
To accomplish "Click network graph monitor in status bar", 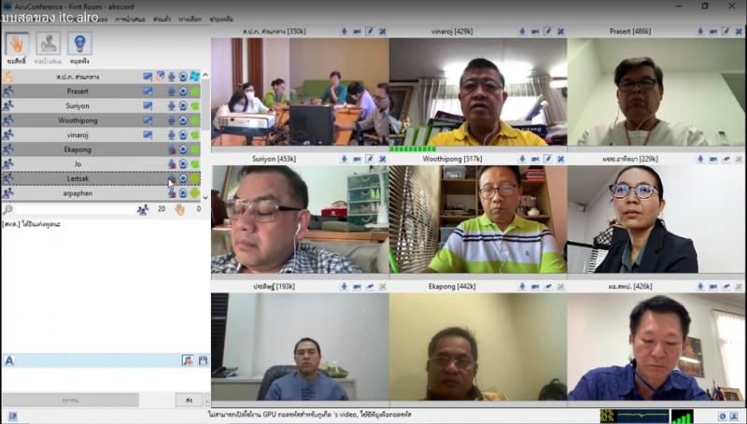I will pyautogui.click(x=635, y=416).
